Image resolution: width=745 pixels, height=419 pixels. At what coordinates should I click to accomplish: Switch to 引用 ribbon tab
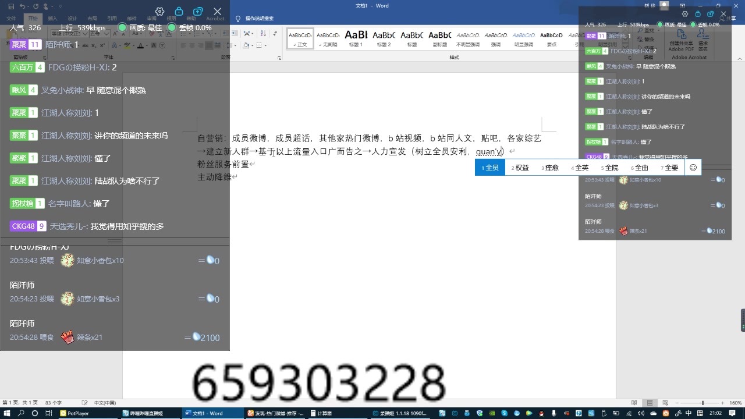coord(112,19)
